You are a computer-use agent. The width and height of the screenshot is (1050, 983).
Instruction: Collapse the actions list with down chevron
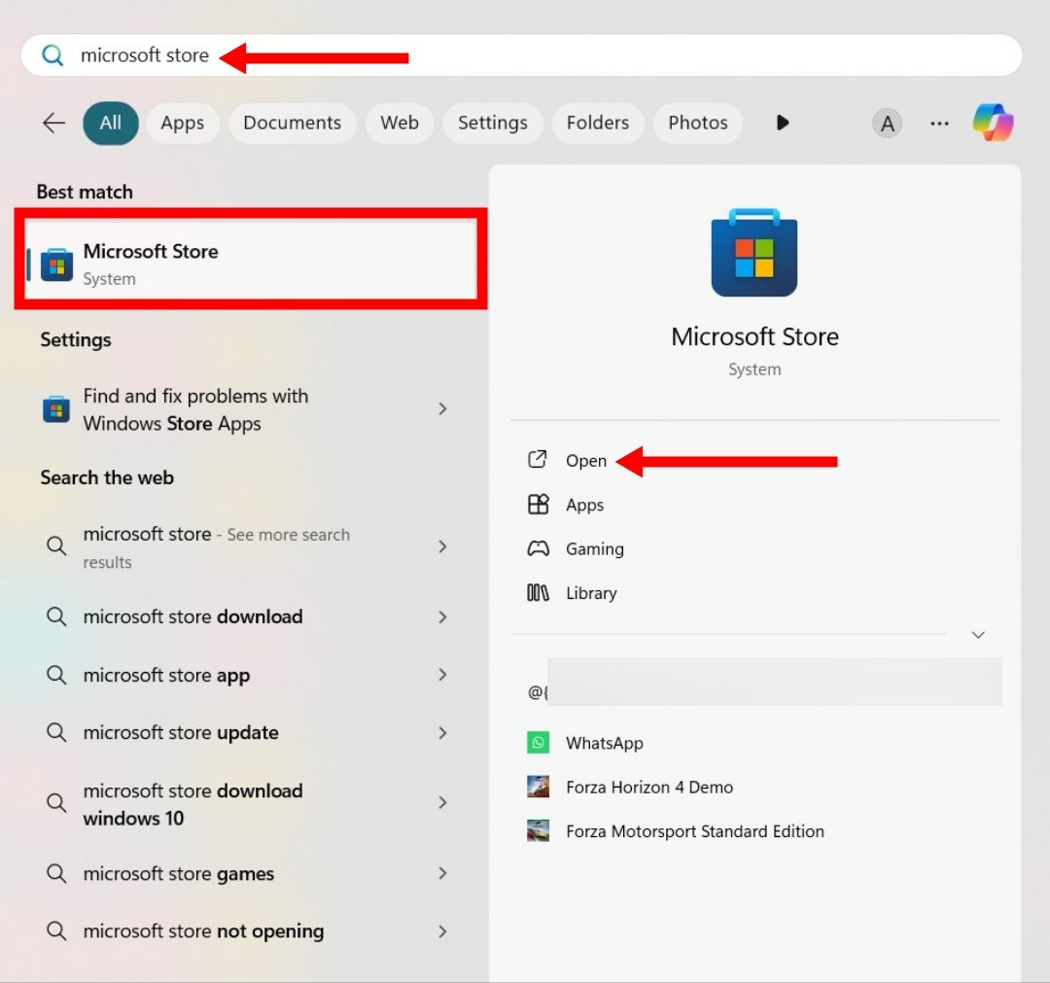tap(978, 635)
